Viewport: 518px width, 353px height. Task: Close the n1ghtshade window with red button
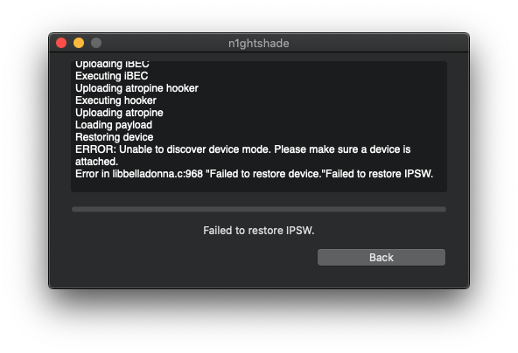pyautogui.click(x=61, y=43)
